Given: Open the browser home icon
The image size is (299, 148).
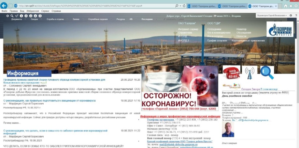Looking at the screenshot, I should 286,6.
